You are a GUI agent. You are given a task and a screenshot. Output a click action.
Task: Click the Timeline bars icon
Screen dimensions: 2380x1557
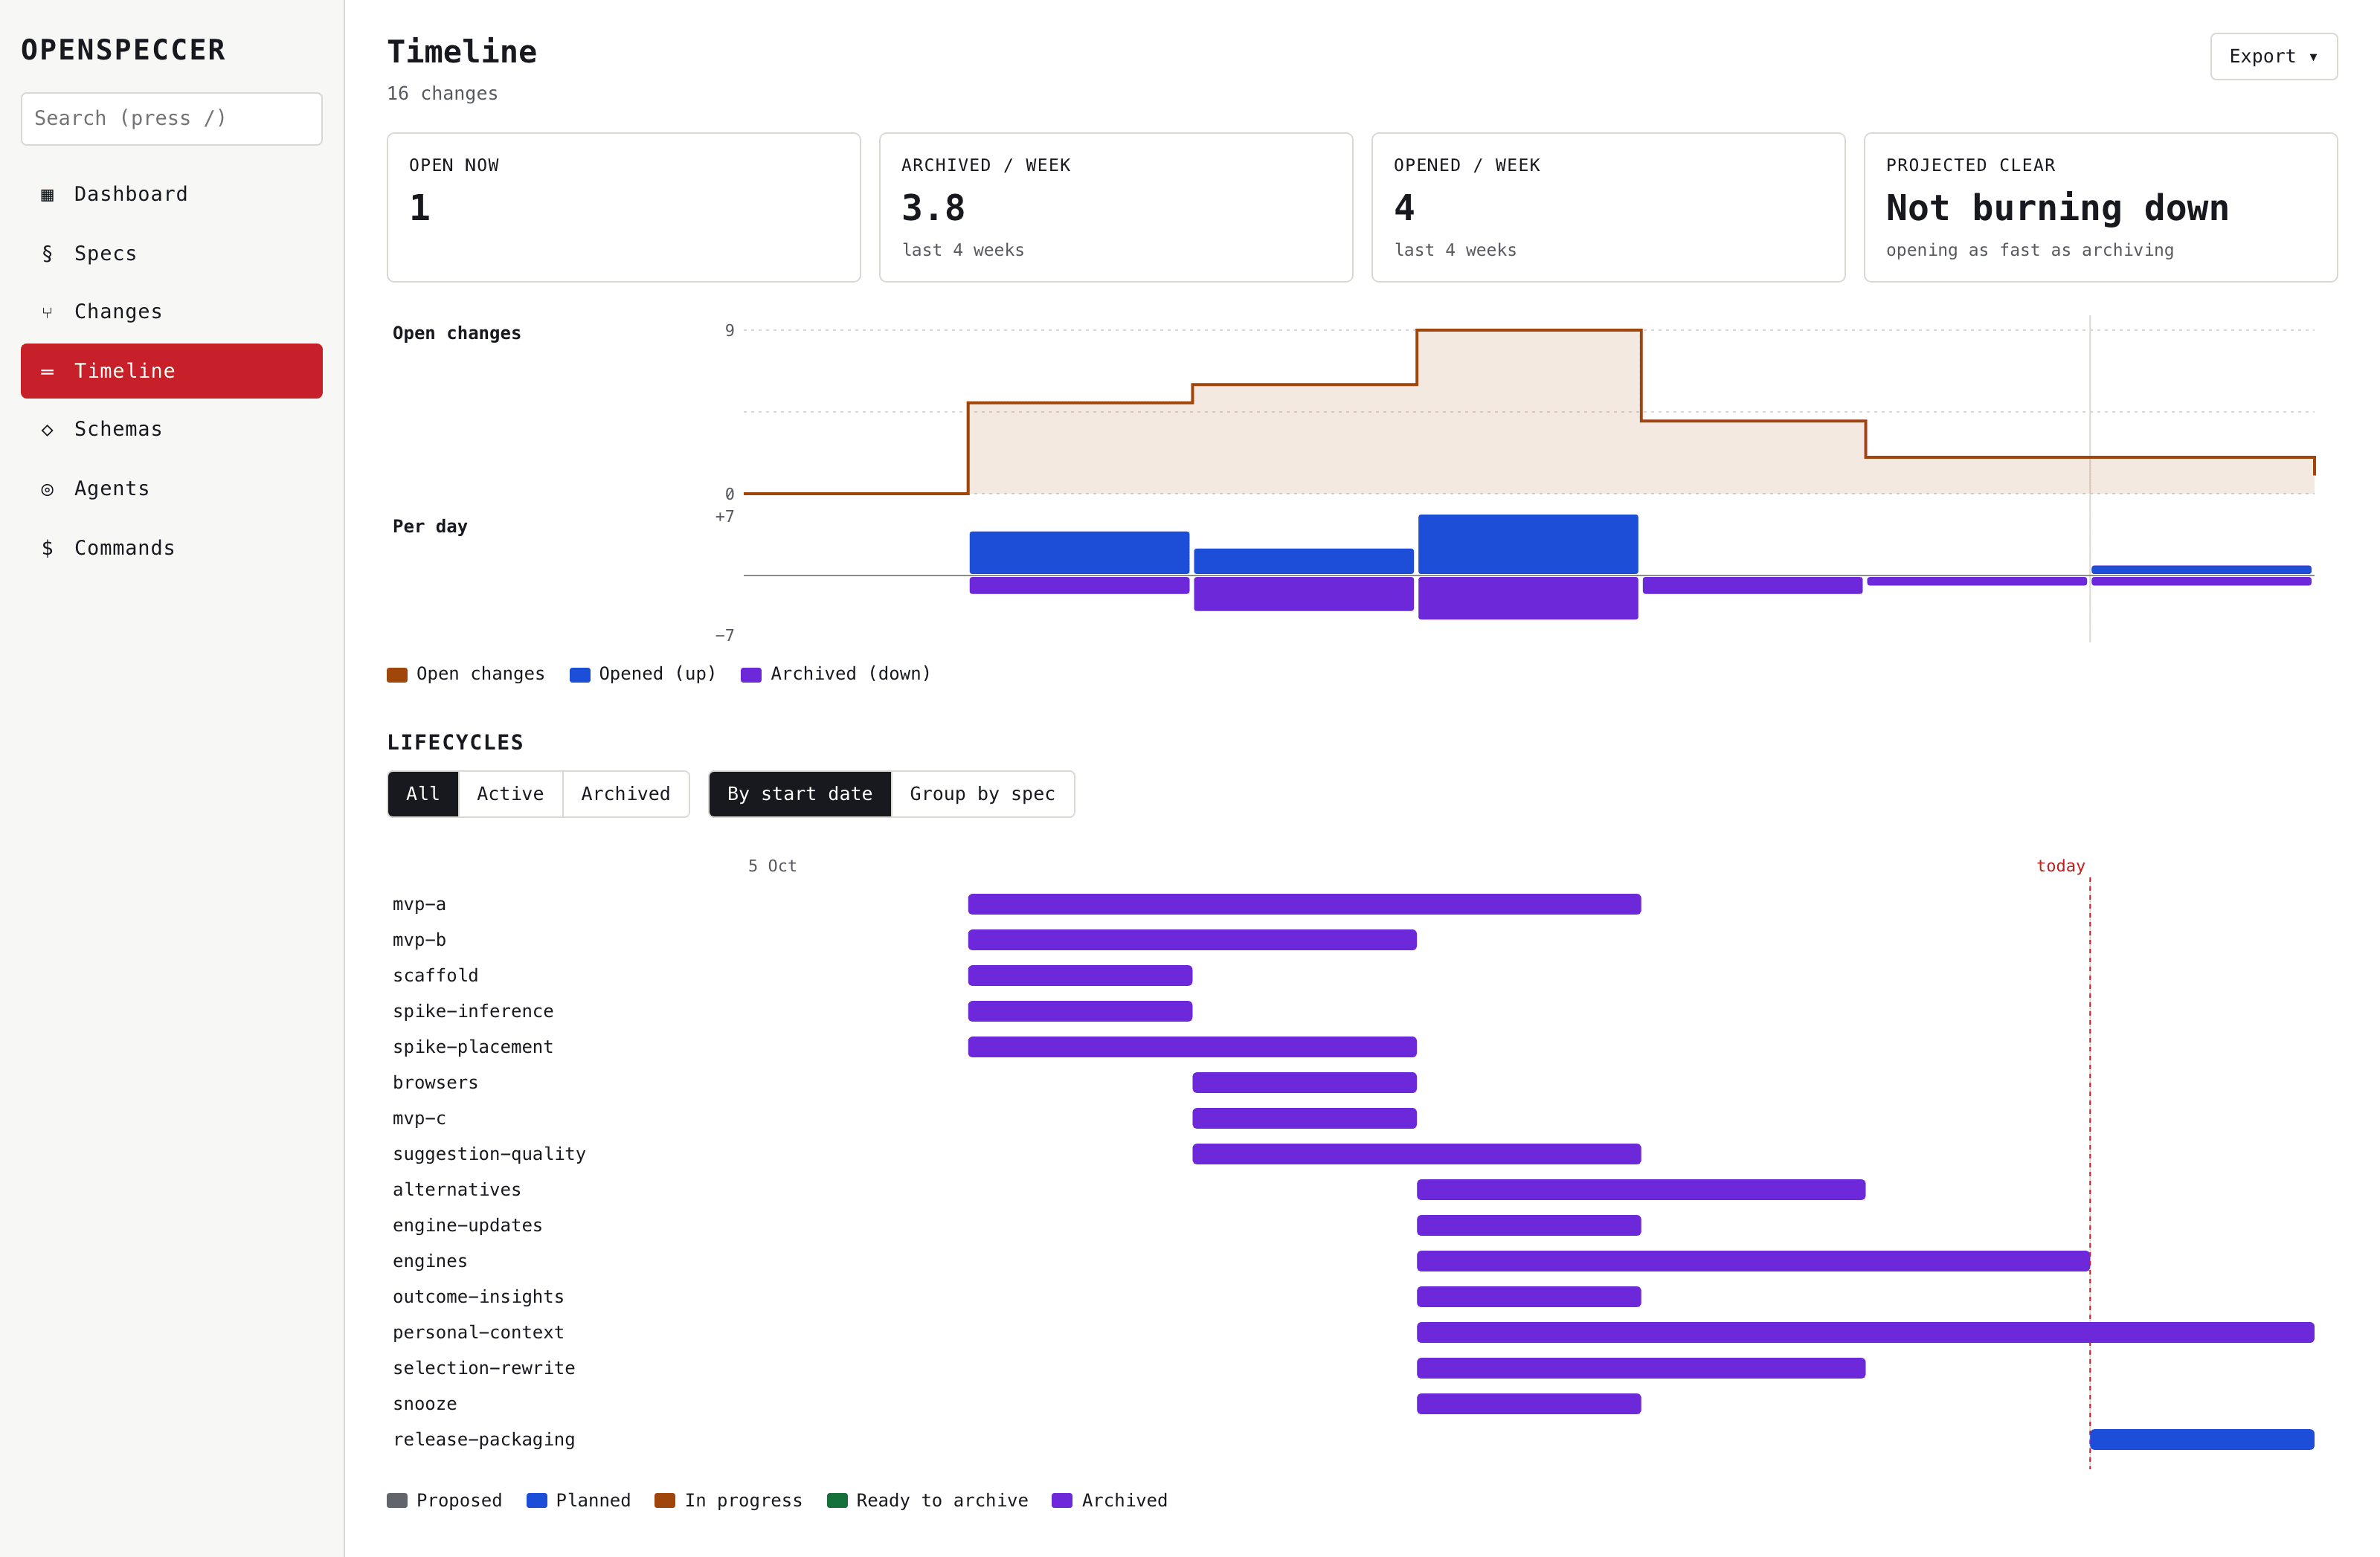(x=47, y=372)
